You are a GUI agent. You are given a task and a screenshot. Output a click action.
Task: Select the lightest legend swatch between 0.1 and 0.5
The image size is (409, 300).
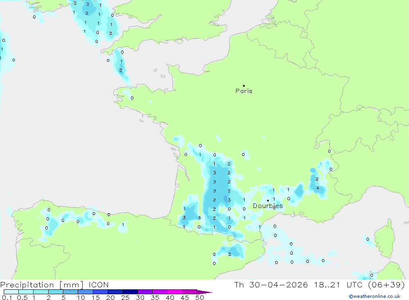pos(11,292)
